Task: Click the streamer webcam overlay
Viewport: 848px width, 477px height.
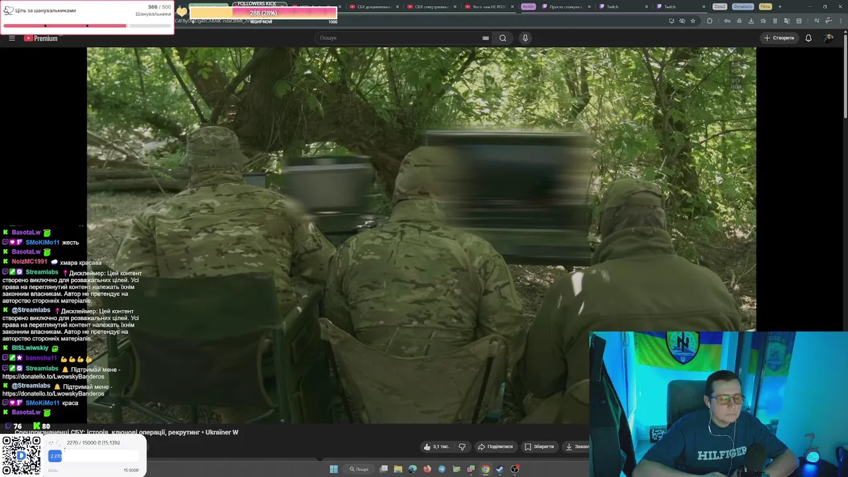Action: coord(718,404)
